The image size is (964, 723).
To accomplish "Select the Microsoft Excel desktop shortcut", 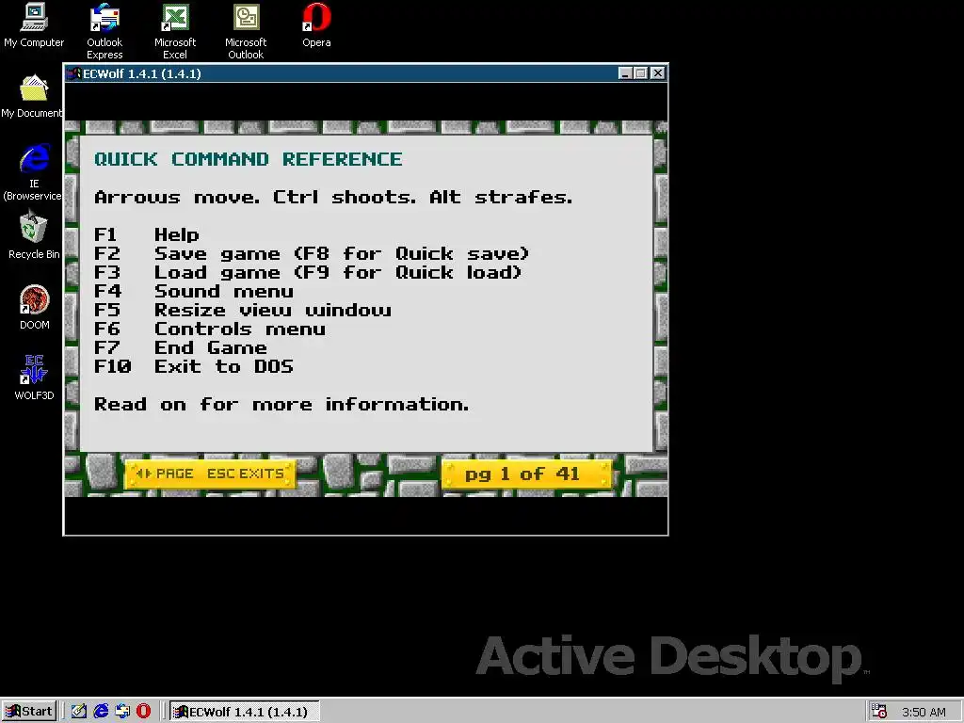I will coord(174,31).
